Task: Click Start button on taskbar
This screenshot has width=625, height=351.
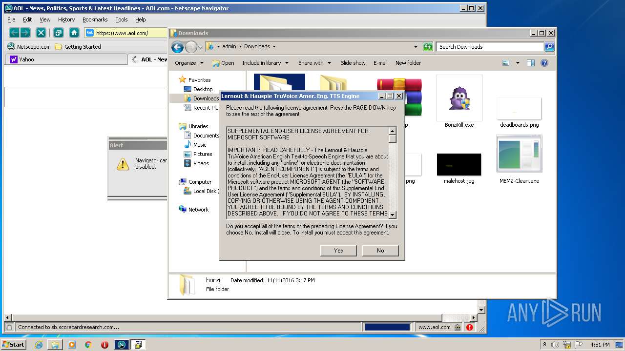Action: pos(14,344)
